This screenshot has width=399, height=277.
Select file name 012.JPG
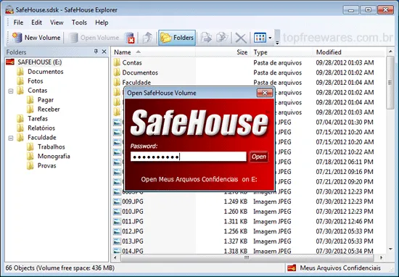click(x=133, y=231)
